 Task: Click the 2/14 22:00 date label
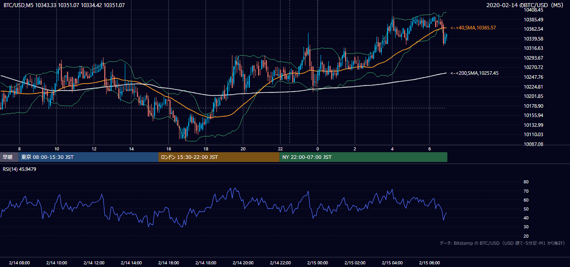281,263
